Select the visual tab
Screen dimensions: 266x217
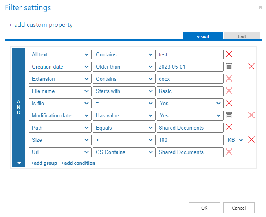pos(203,37)
